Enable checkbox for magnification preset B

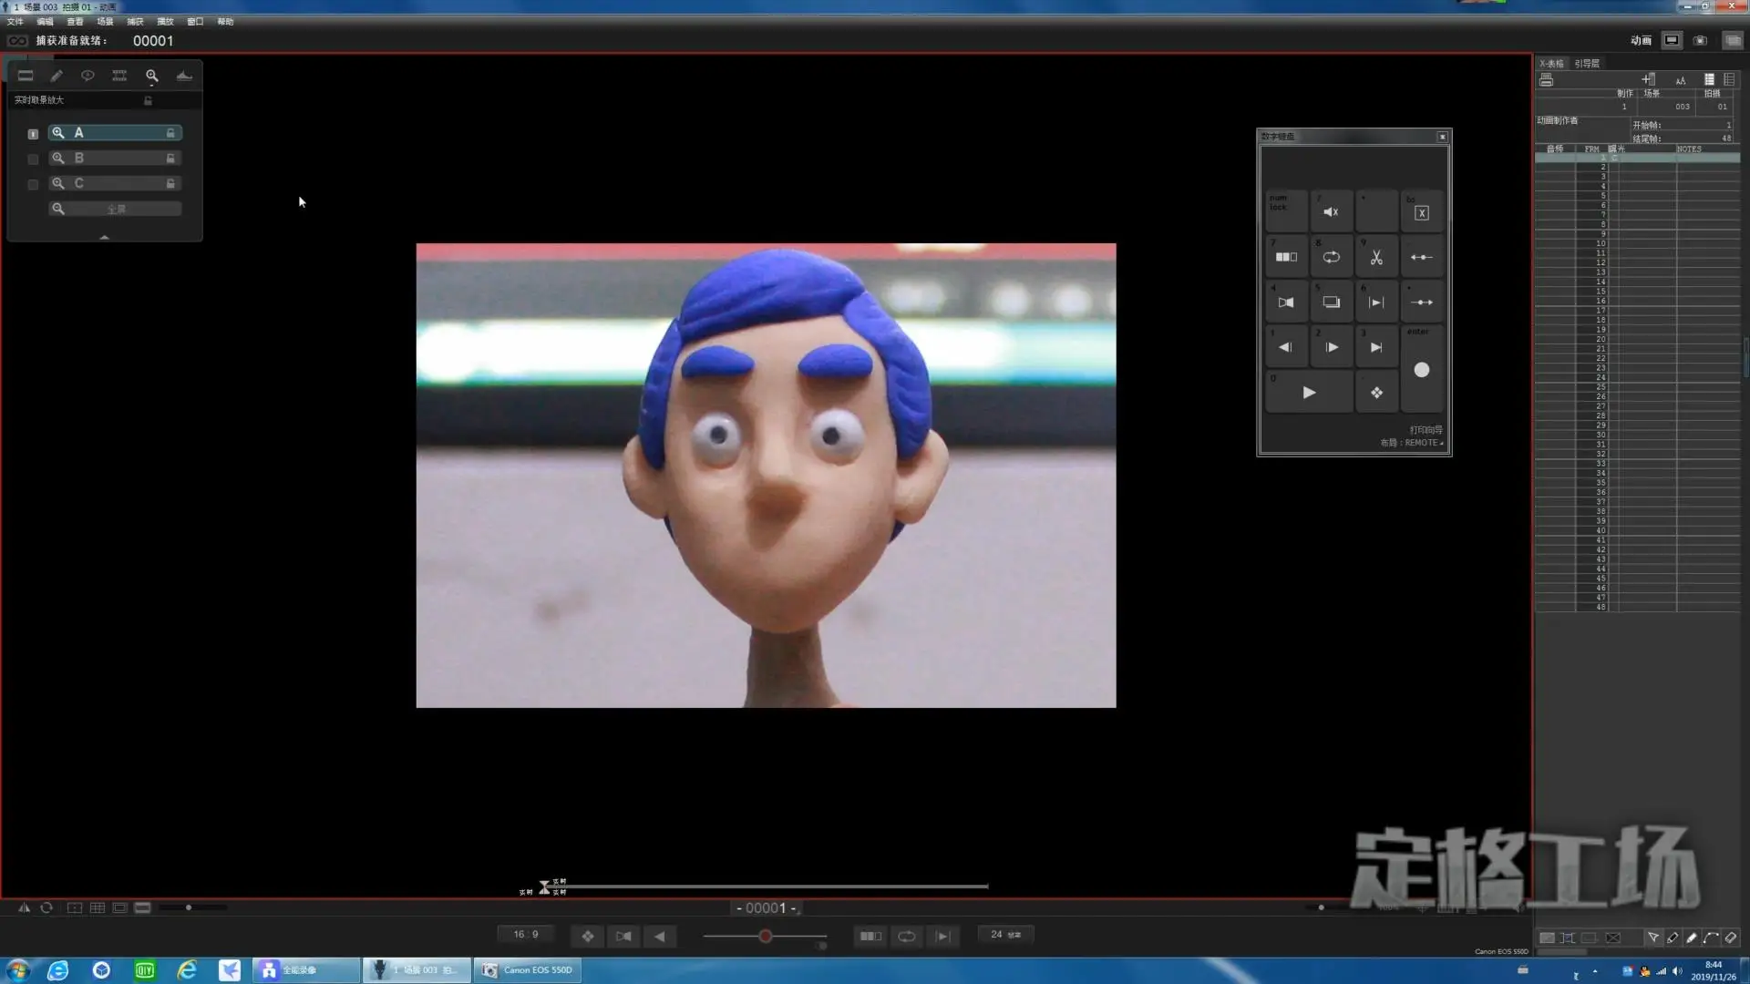[33, 159]
